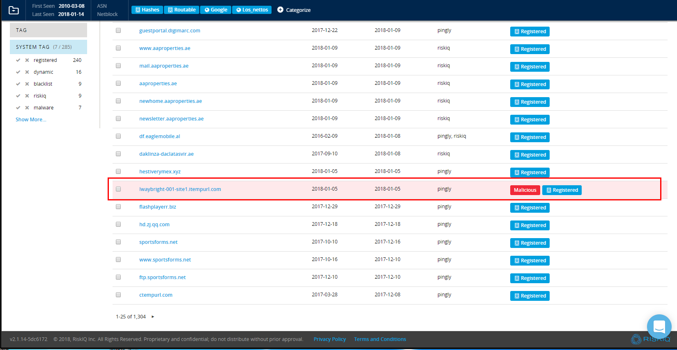Screen dimensions: 677x350
Task: Click the checkmark icon next to blacklist
Action: click(x=18, y=84)
